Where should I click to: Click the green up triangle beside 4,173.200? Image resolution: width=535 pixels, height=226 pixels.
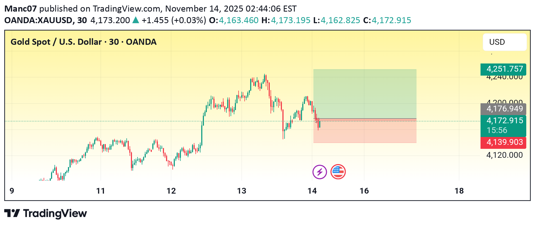tap(136, 20)
